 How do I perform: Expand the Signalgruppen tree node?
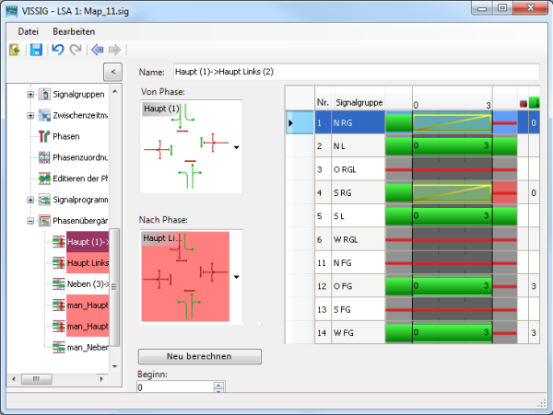point(30,94)
